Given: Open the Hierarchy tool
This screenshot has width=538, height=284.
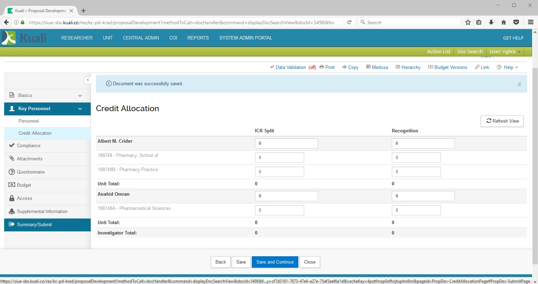Looking at the screenshot, I should click(408, 67).
